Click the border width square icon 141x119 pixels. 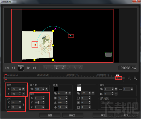pos(78,98)
